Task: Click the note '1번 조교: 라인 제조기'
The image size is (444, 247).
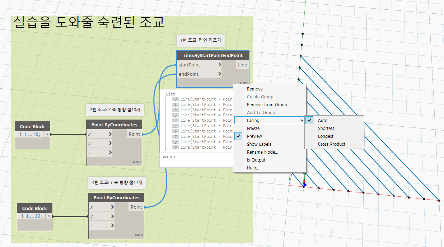Action: (x=200, y=41)
